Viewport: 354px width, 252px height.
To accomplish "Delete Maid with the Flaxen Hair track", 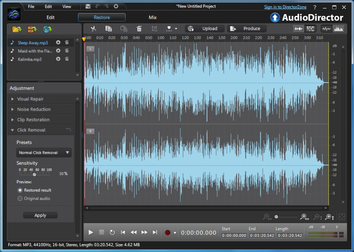I will pos(67,51).
